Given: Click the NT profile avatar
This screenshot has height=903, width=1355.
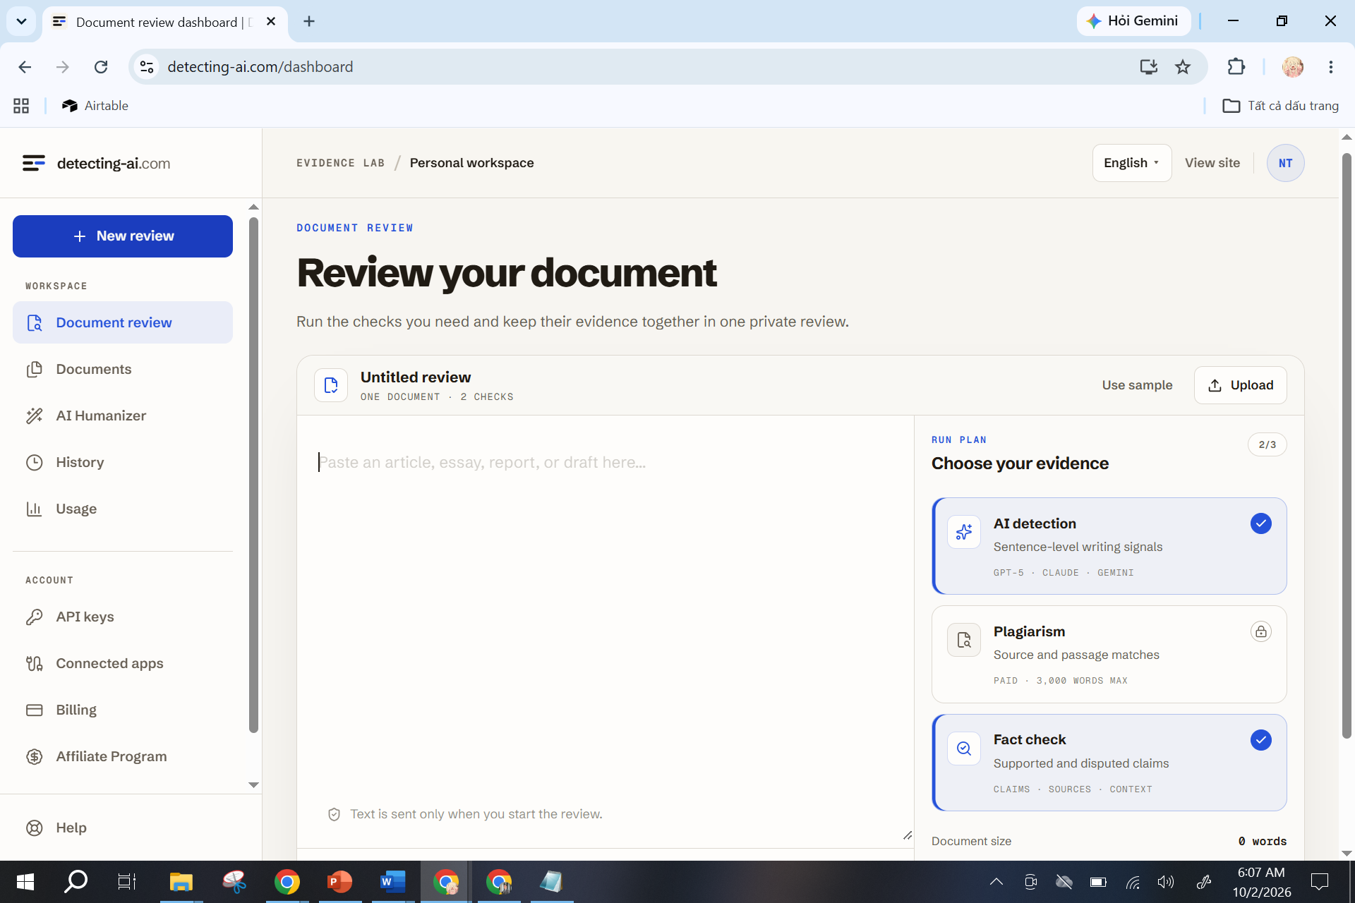Looking at the screenshot, I should (x=1285, y=163).
